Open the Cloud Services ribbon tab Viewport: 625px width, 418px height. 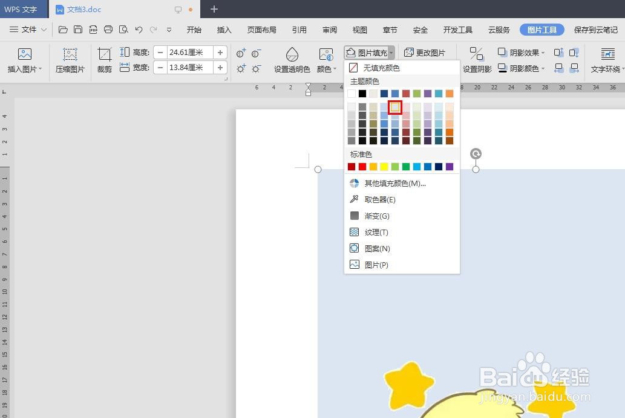499,30
